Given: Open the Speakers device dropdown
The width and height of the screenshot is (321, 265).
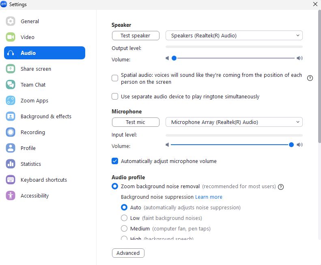Looking at the screenshot, I should coord(234,35).
